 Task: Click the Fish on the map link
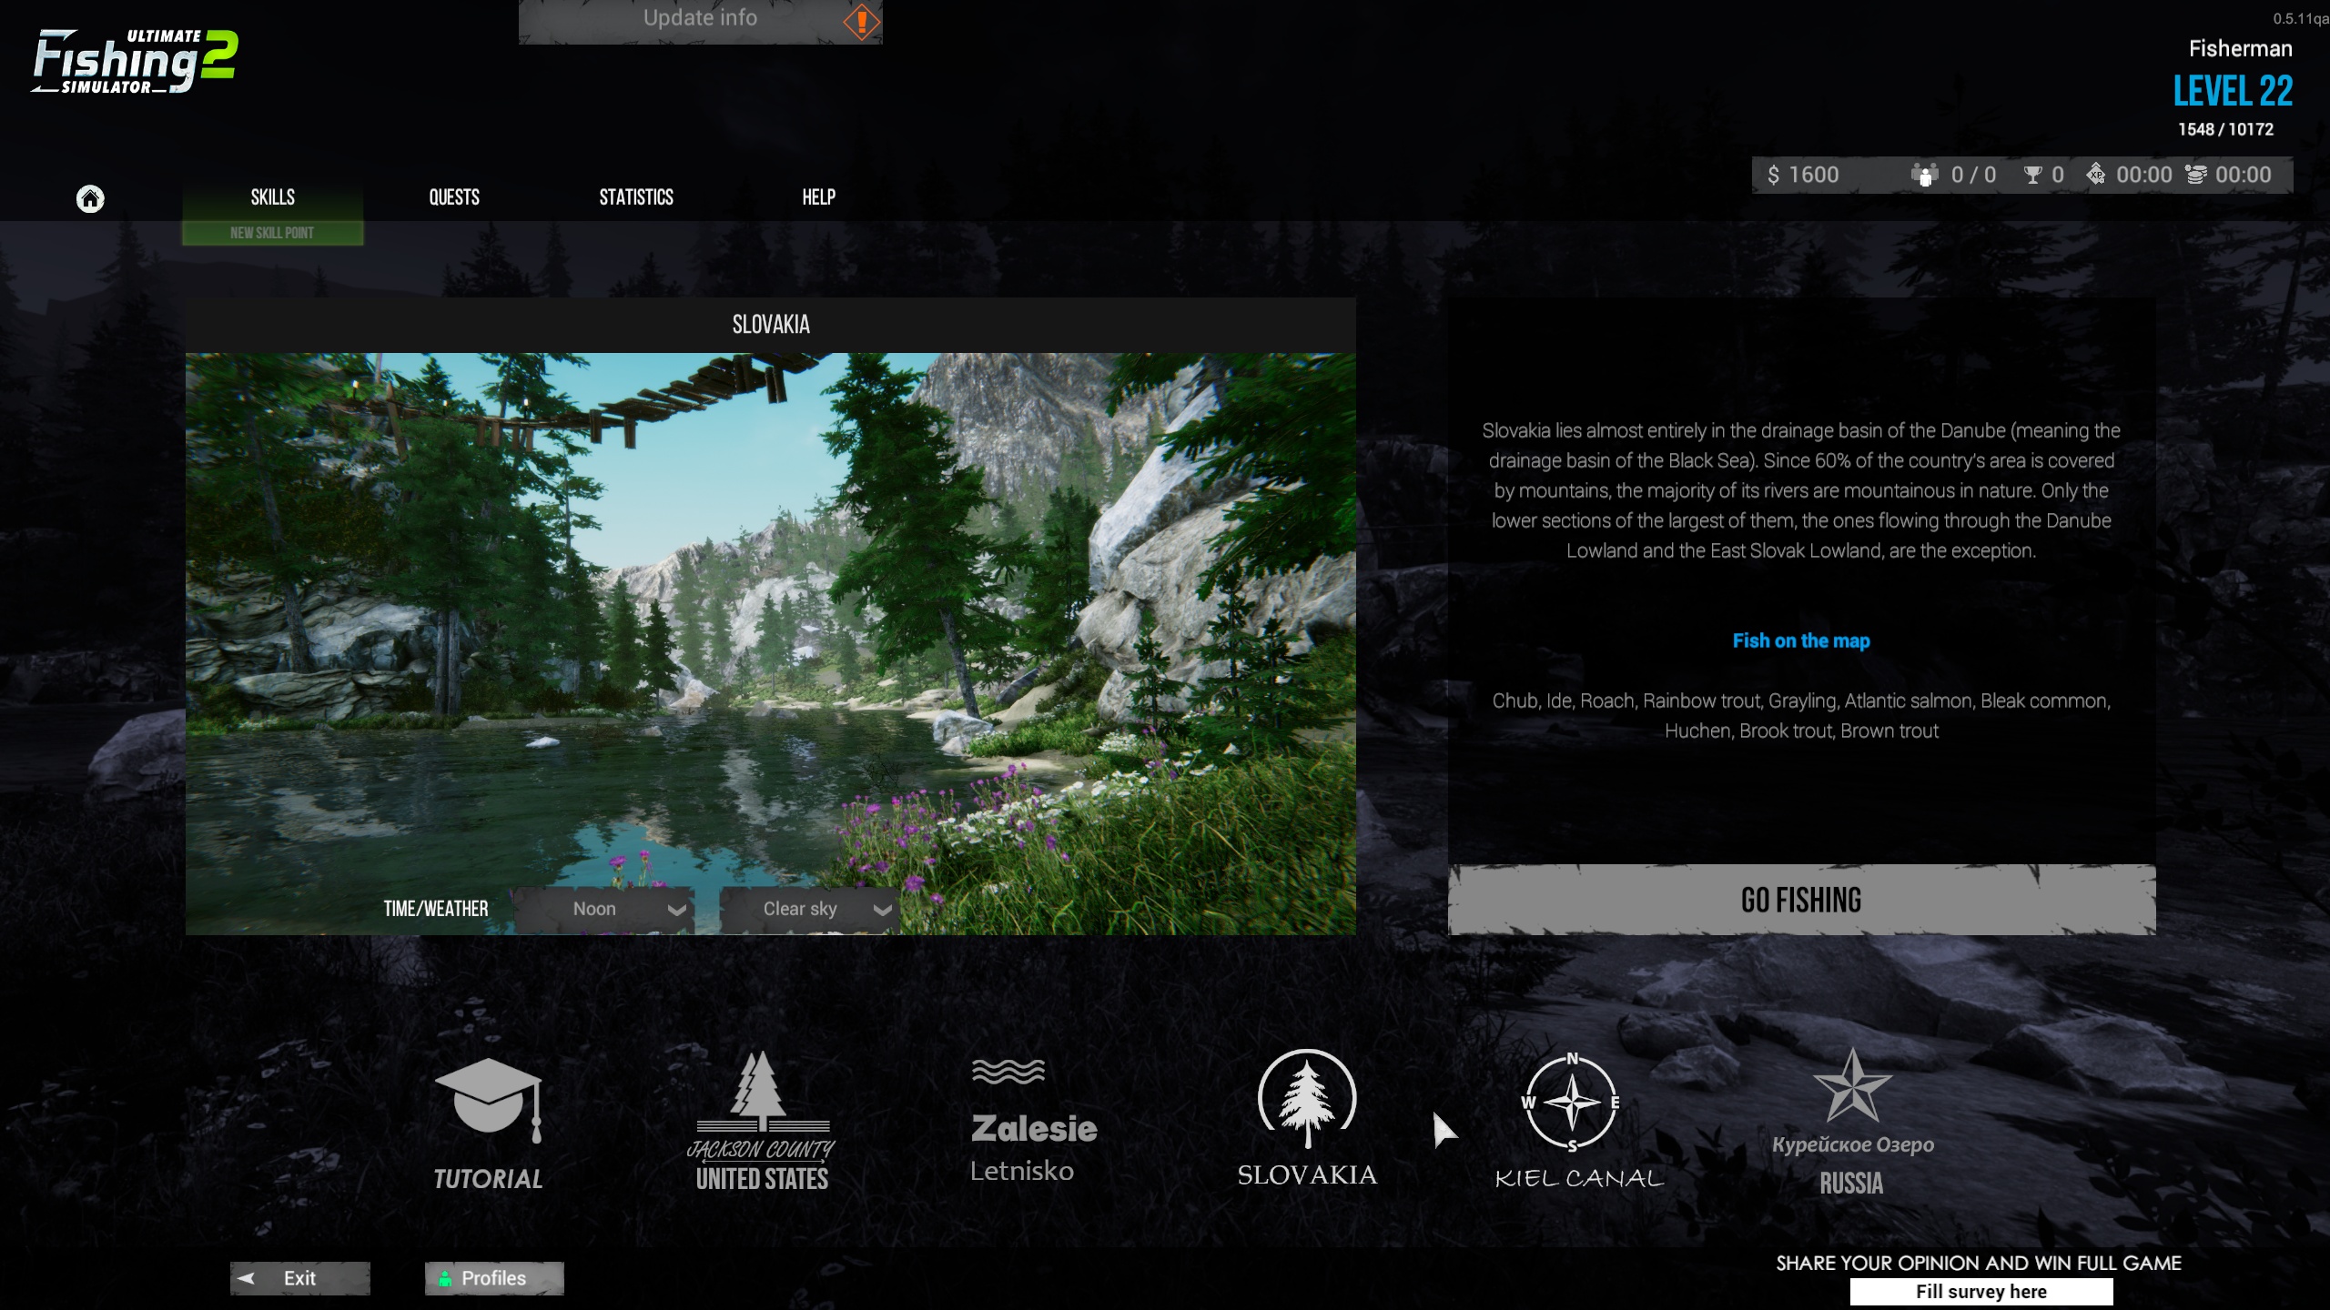click(x=1800, y=640)
